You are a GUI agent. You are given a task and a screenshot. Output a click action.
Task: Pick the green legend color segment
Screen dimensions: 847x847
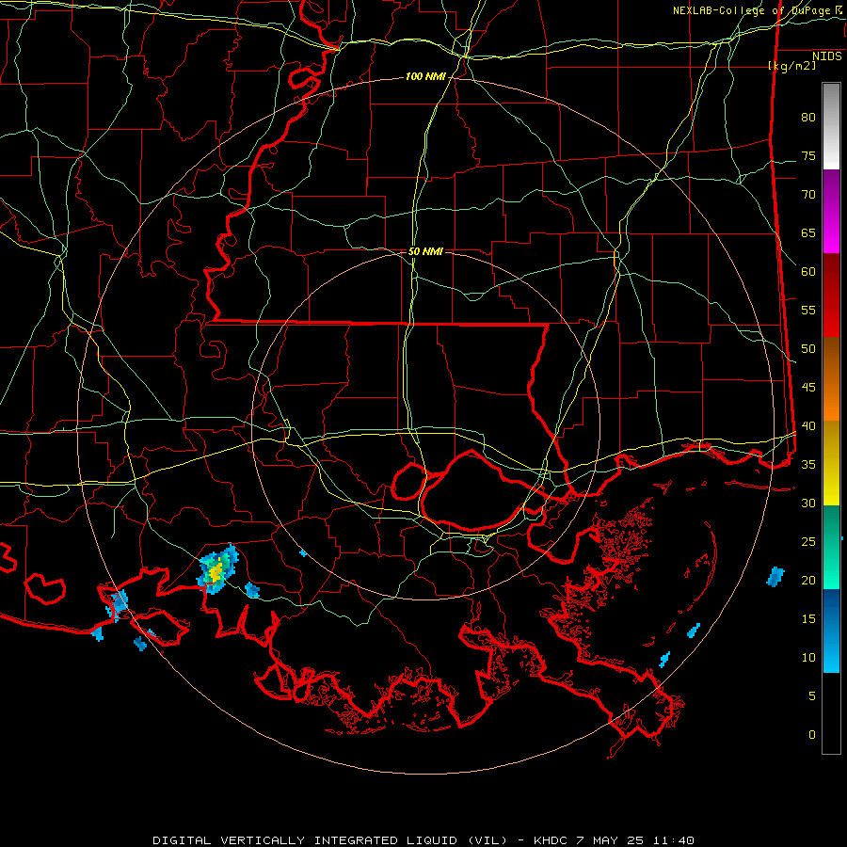pyautogui.click(x=831, y=547)
